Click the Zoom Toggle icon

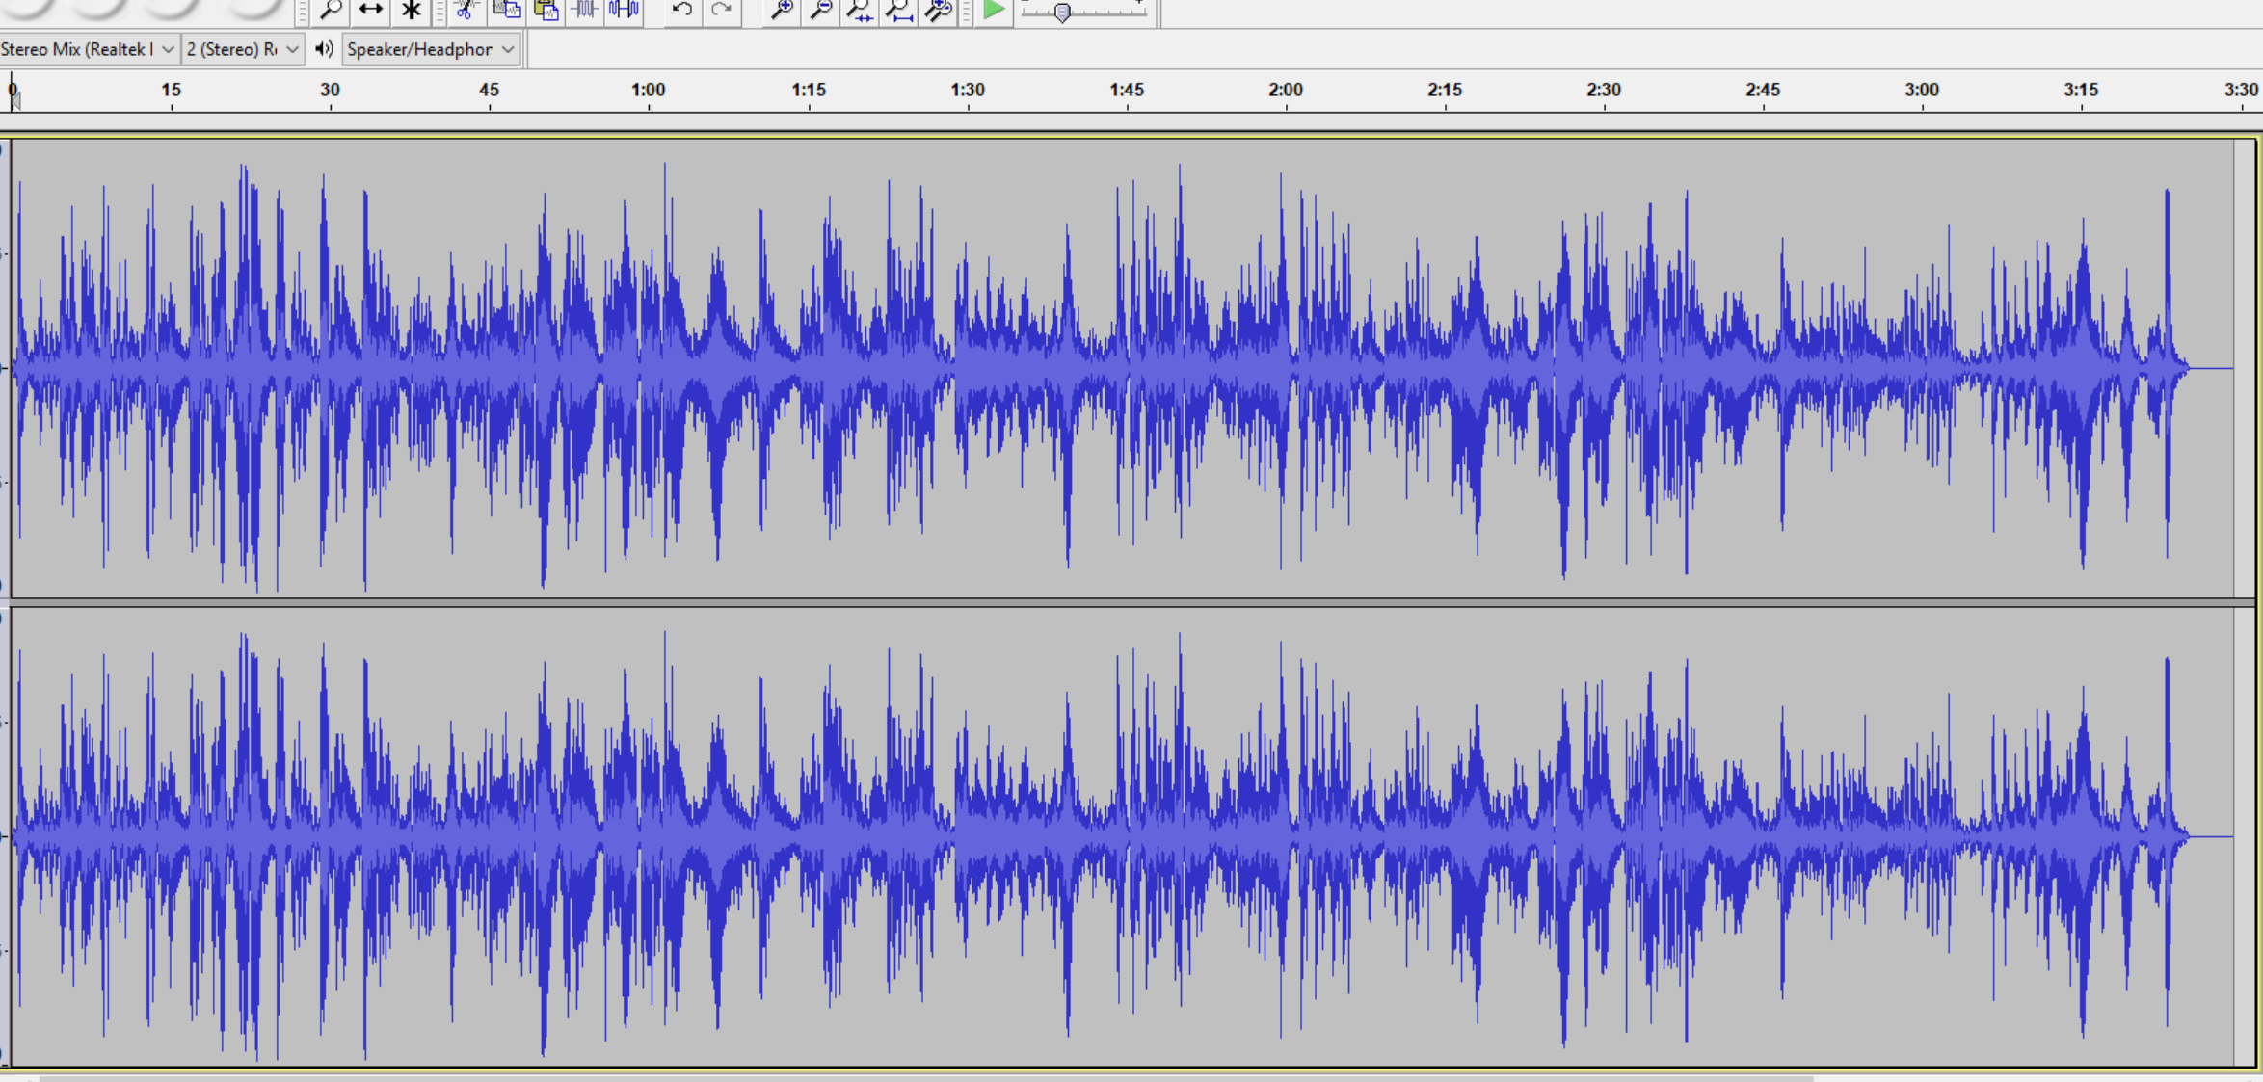tap(938, 10)
